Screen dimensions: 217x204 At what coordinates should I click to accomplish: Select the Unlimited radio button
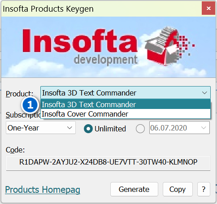click(x=88, y=129)
